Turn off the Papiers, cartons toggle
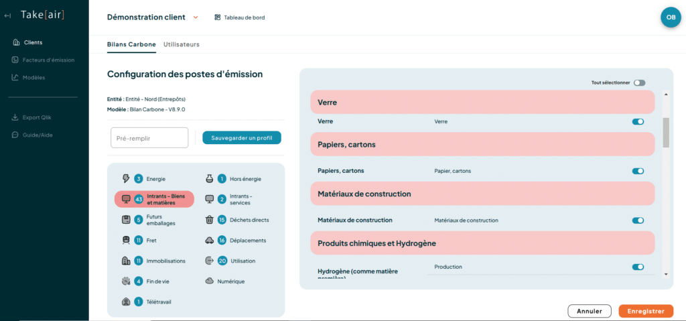 (638, 171)
